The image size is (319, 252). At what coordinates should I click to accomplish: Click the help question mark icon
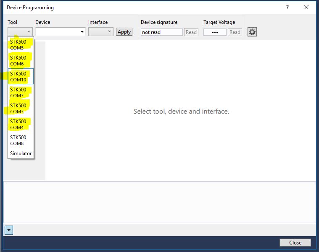[287, 7]
